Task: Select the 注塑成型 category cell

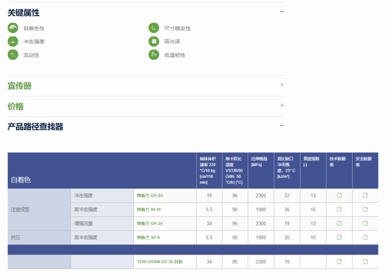Action: pyautogui.click(x=39, y=210)
